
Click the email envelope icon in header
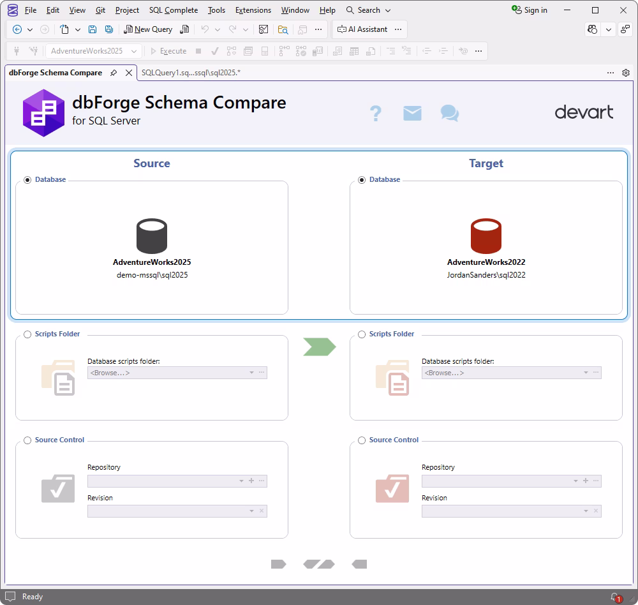(x=412, y=114)
